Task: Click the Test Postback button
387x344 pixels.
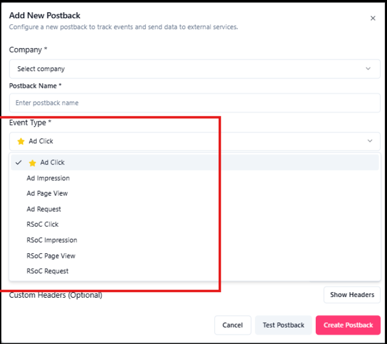Action: (x=283, y=325)
